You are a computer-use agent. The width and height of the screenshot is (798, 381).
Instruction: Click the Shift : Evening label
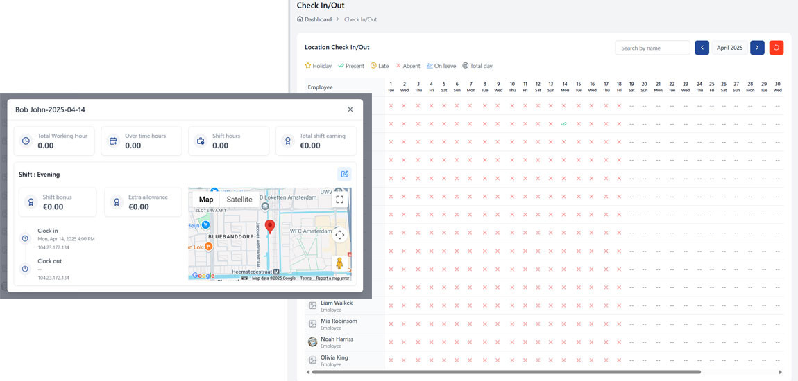tap(39, 175)
